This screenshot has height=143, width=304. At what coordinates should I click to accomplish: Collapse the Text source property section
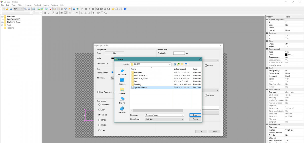(267, 90)
